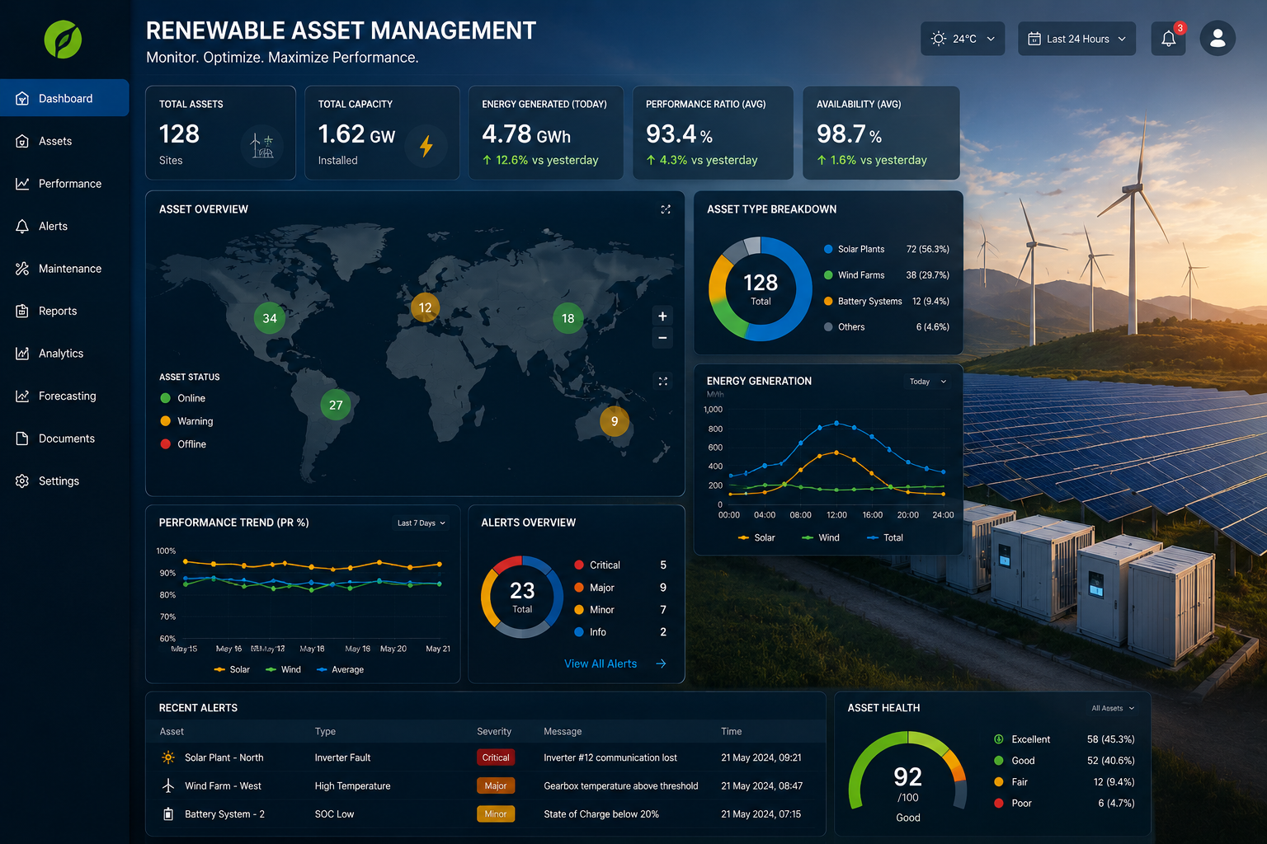
Task: Expand the All Assets health dropdown
Action: click(x=1113, y=708)
